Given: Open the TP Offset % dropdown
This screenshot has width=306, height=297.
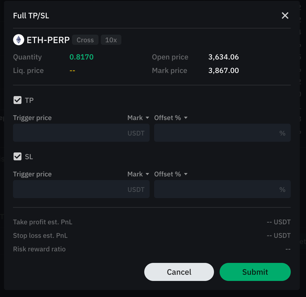Looking at the screenshot, I should pos(171,118).
